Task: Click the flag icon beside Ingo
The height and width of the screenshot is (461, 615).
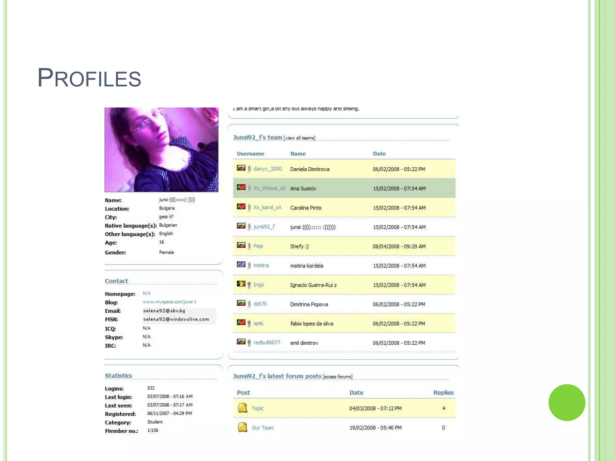Action: pyautogui.click(x=241, y=284)
